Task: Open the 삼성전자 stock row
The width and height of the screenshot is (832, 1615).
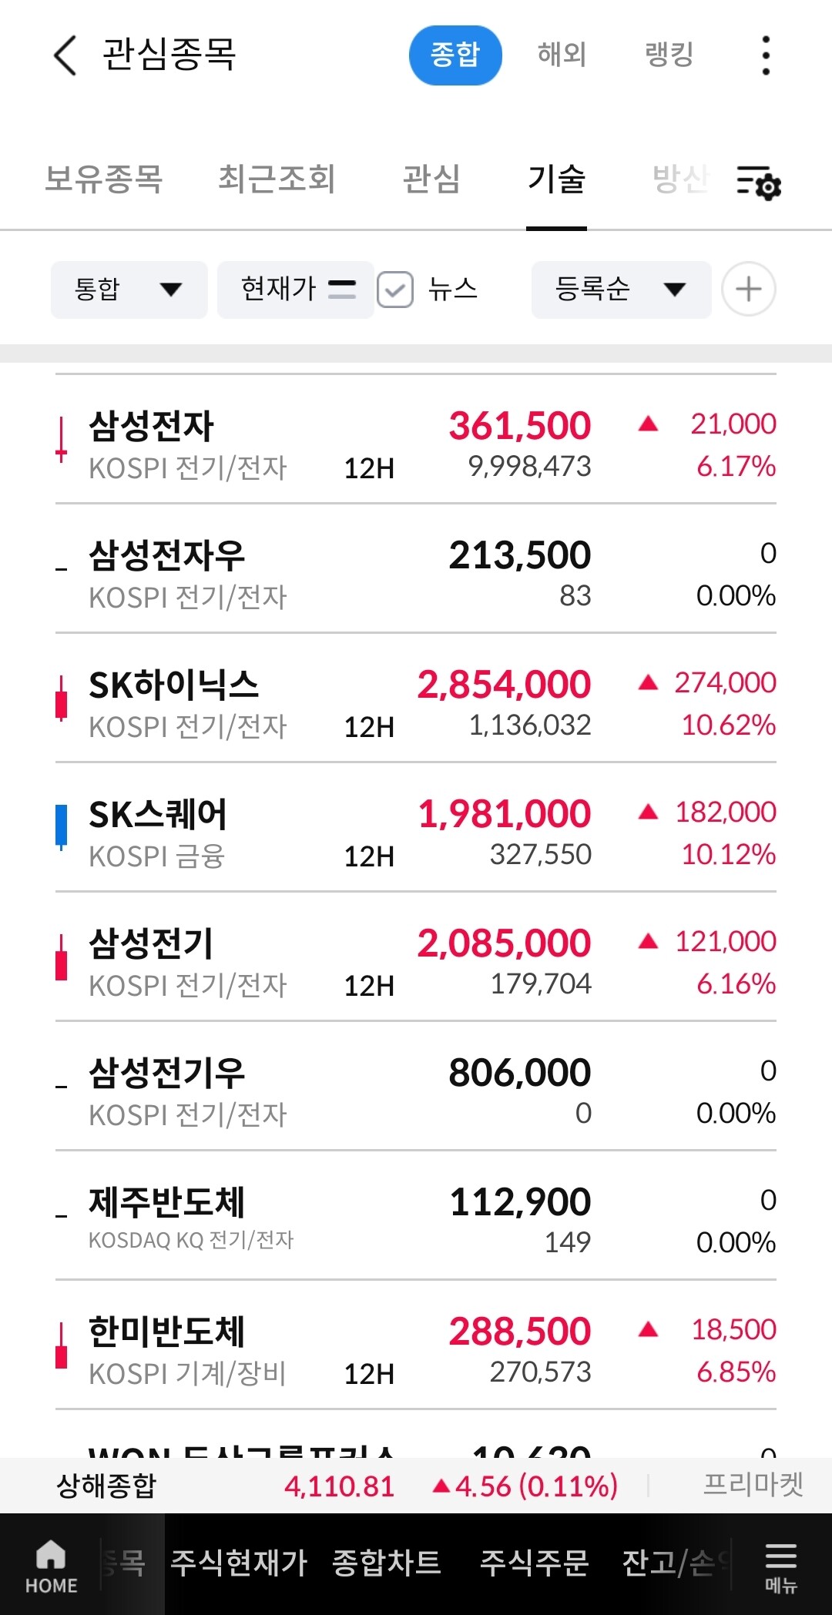Action: click(416, 439)
